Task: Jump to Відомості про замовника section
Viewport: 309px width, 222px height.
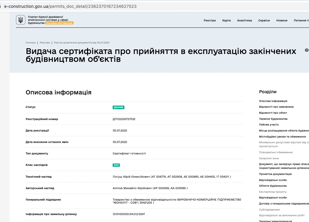Action: click(x=276, y=107)
